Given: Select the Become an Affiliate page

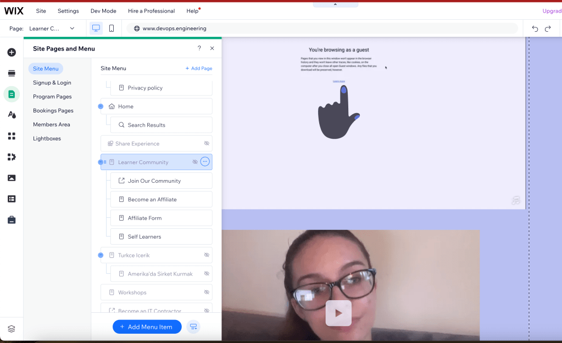Looking at the screenshot, I should click(162, 199).
